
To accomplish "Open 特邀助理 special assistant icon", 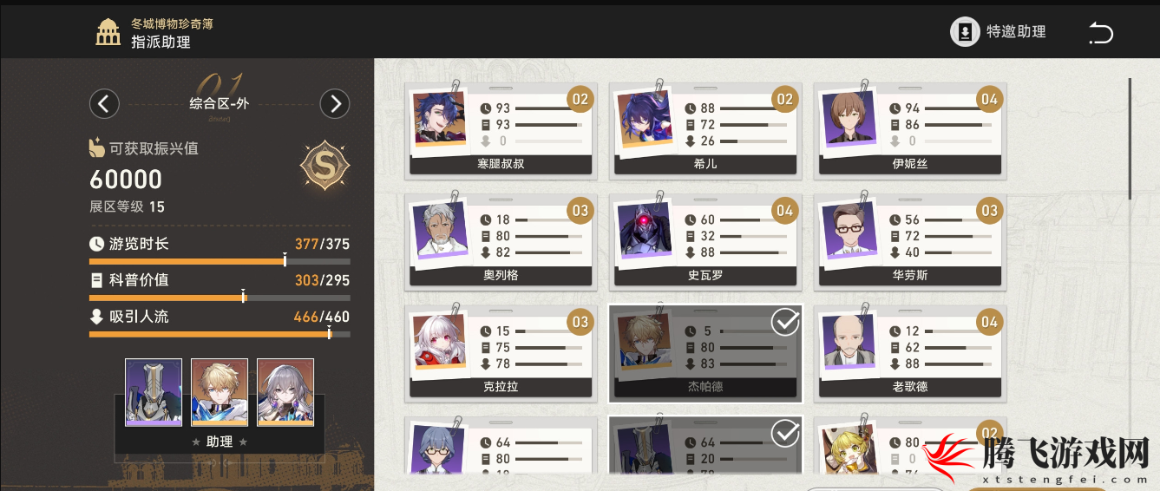I will (x=964, y=32).
